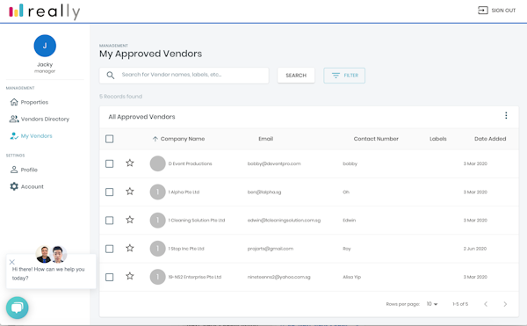Star the D Event Productions vendor
The image size is (527, 326).
coord(130,163)
